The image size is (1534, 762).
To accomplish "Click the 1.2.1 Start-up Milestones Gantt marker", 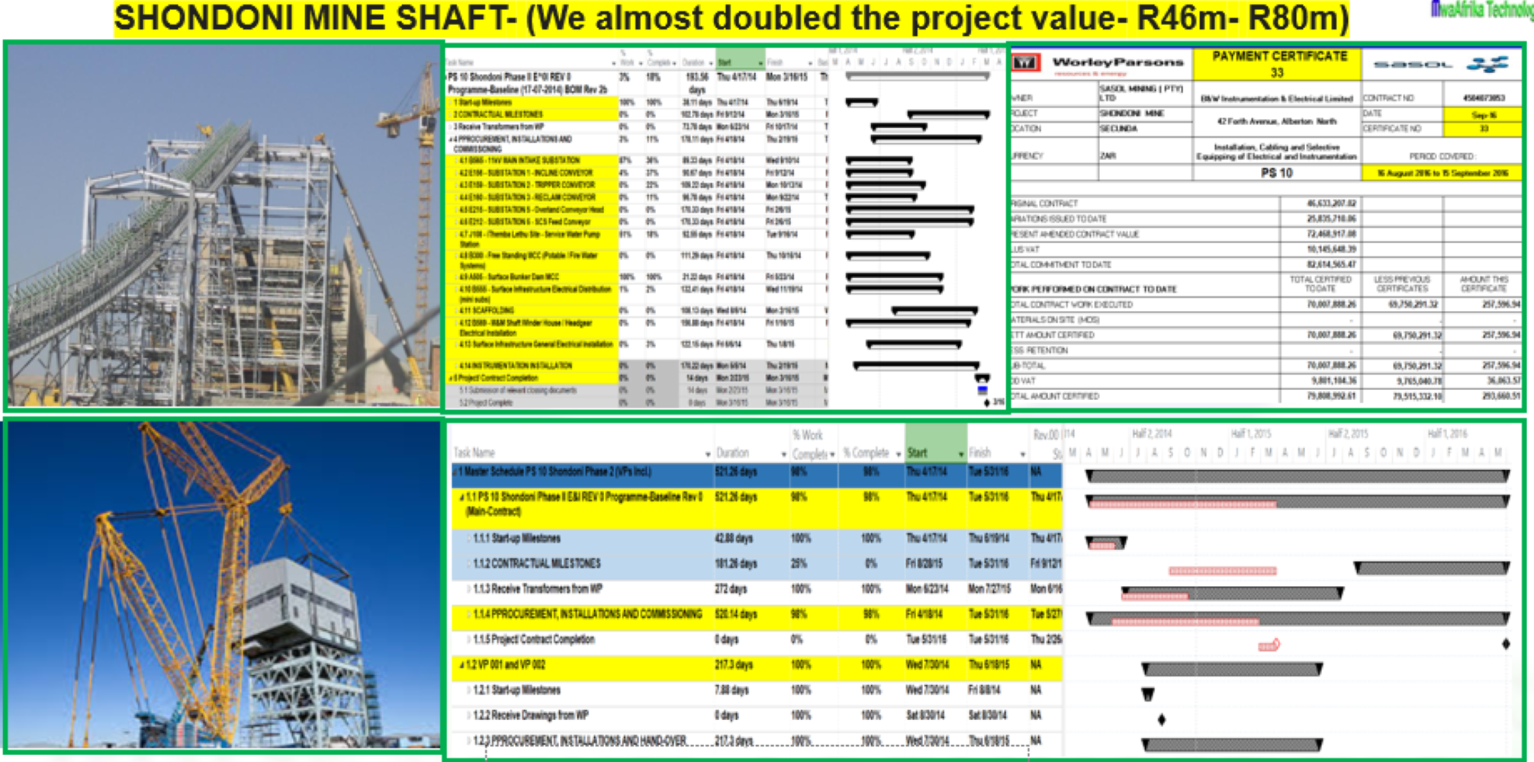I will [x=1147, y=694].
